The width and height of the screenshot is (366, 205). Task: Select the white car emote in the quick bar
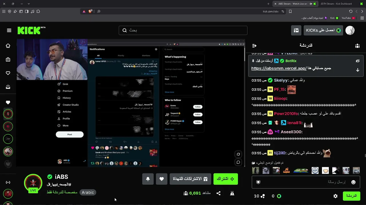point(356,171)
